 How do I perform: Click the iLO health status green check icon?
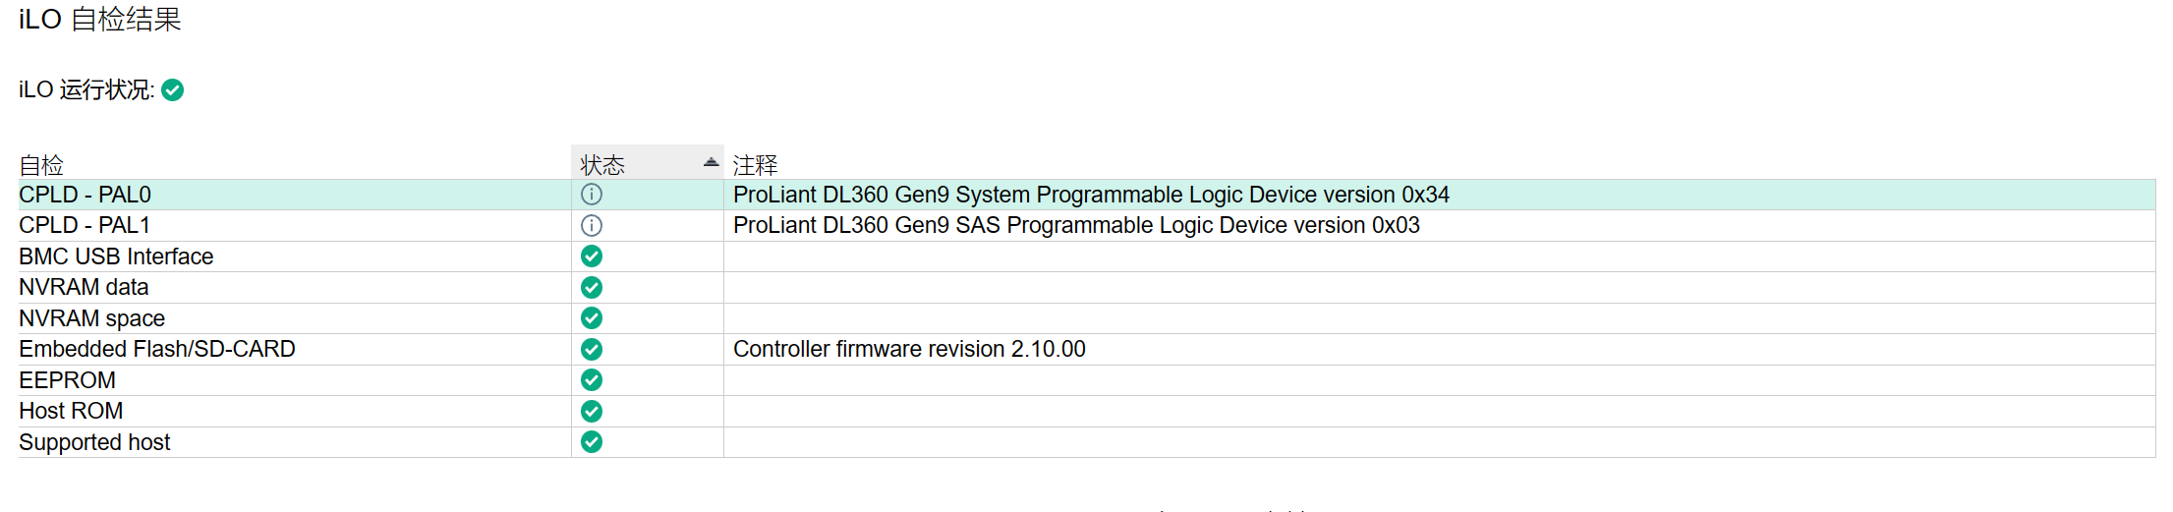click(x=173, y=90)
